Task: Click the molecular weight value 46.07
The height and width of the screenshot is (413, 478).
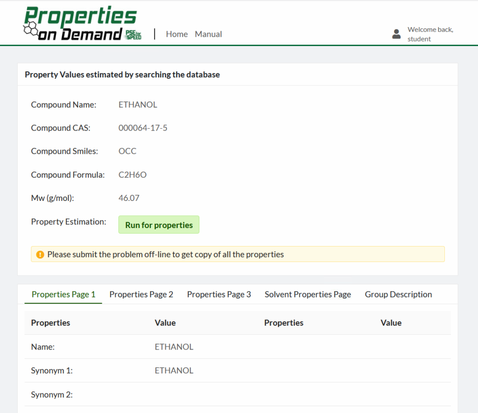Action: (129, 198)
